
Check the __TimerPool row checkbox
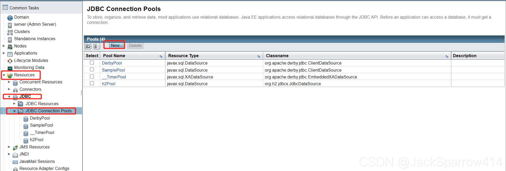click(92, 76)
